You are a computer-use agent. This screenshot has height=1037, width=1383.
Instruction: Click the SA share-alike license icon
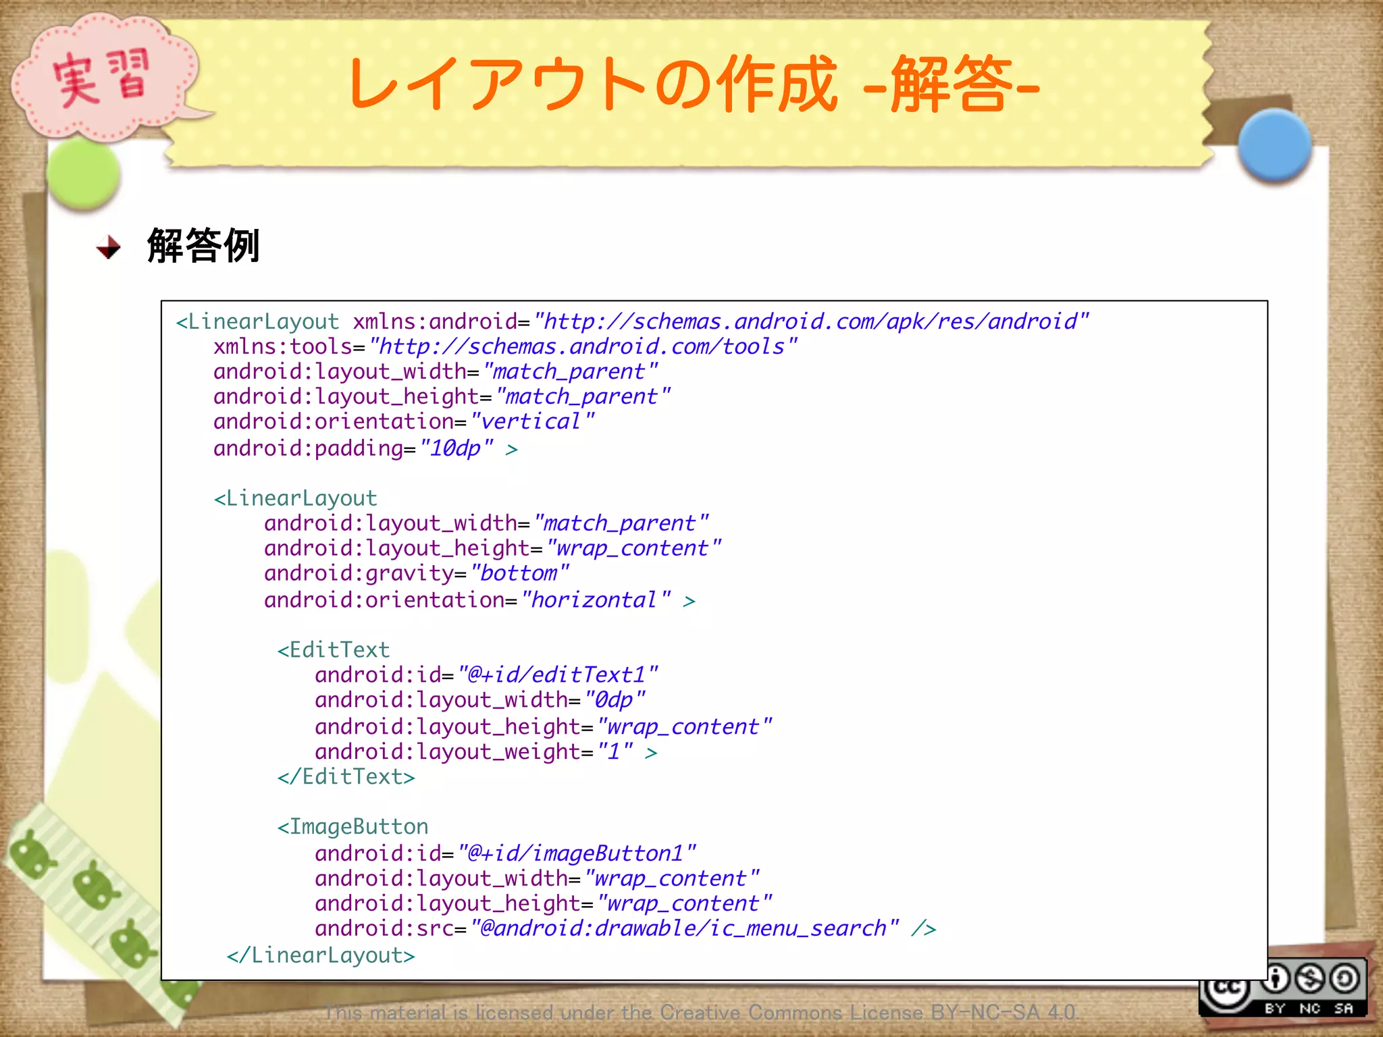pyautogui.click(x=1345, y=979)
